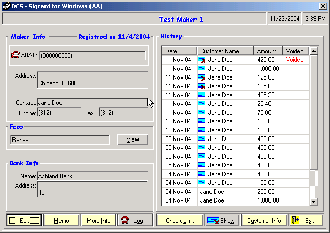Click the History list scroll down arrow
Image resolution: width=330 pixels, height=233 pixels.
click(313, 201)
